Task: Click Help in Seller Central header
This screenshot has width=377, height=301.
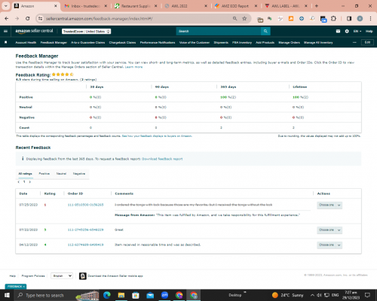Action: click(x=369, y=31)
